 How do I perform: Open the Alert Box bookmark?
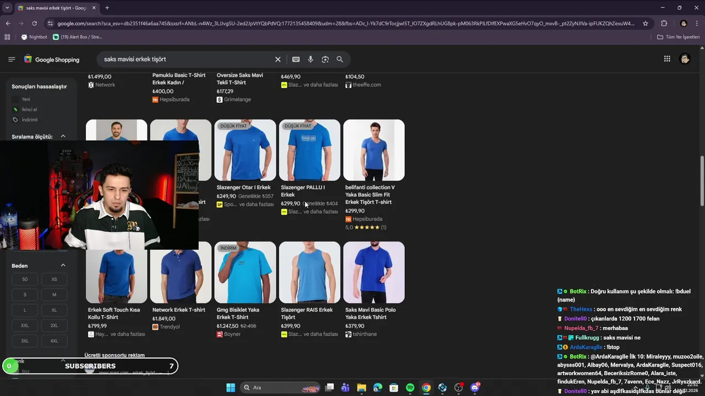point(78,37)
